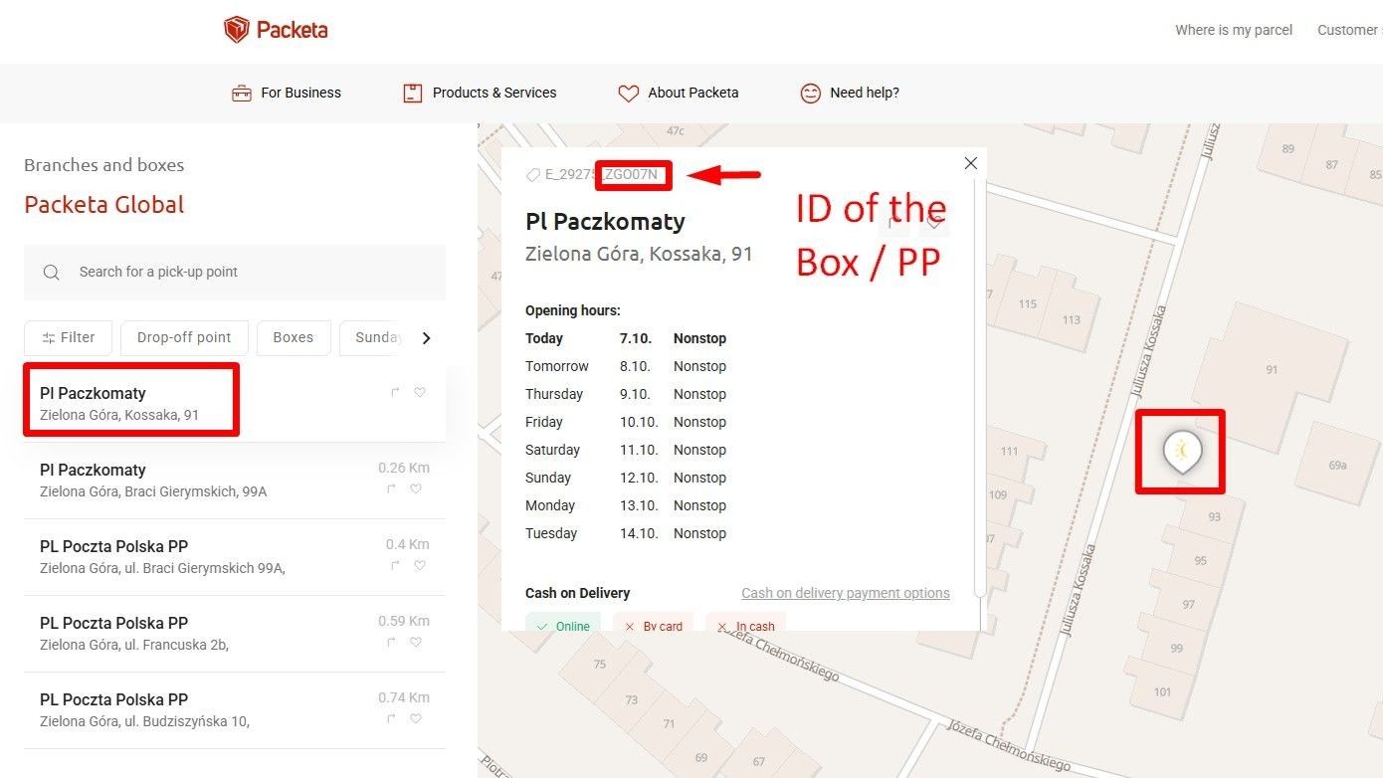Toggle the Boxes filter chip
The height and width of the screenshot is (778, 1383).
coord(293,337)
